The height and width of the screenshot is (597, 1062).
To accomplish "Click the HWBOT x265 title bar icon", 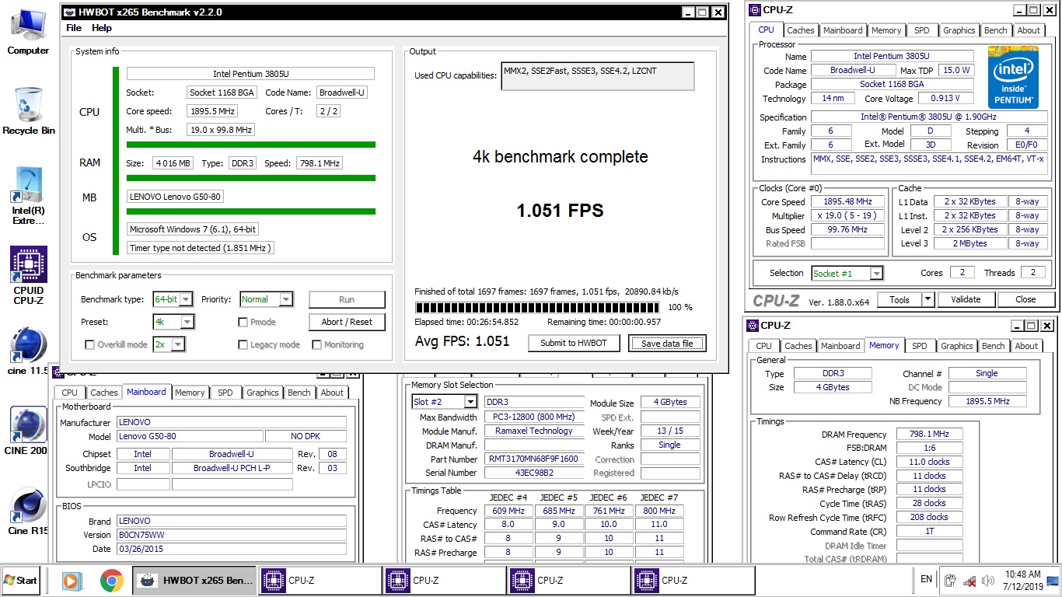I will 70,12.
